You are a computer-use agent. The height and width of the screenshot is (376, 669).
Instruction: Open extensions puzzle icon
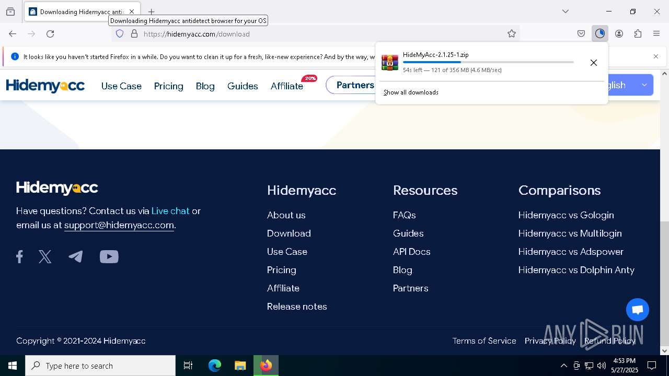pyautogui.click(x=638, y=34)
